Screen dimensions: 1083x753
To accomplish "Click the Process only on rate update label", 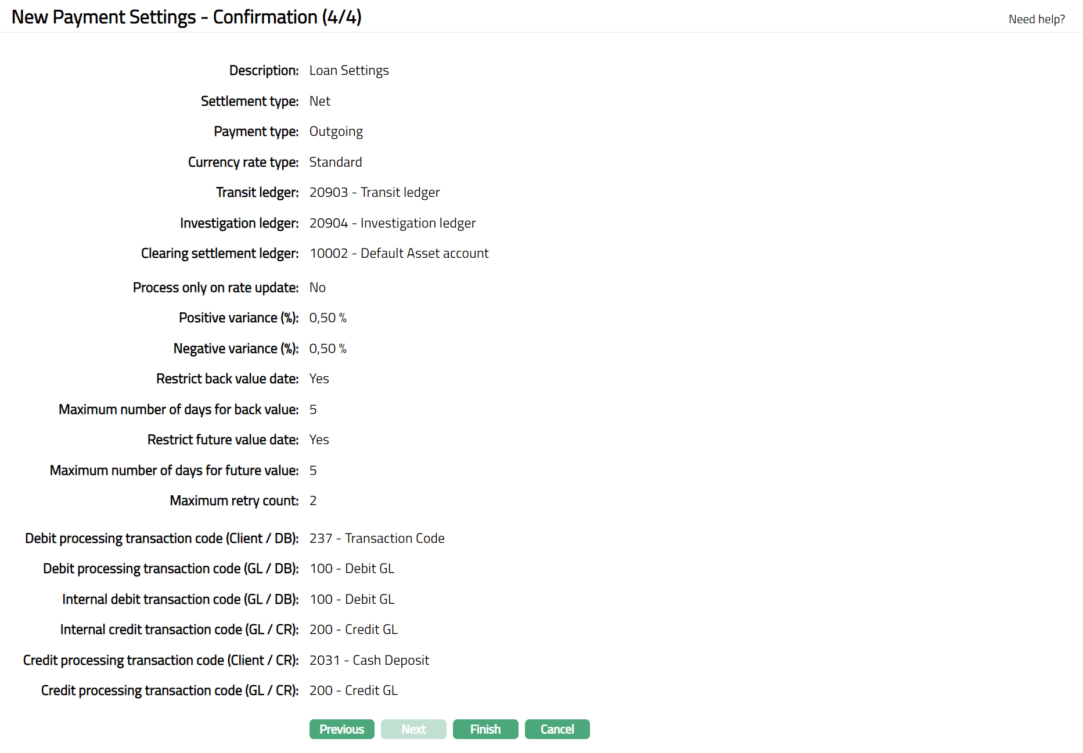I will point(215,287).
